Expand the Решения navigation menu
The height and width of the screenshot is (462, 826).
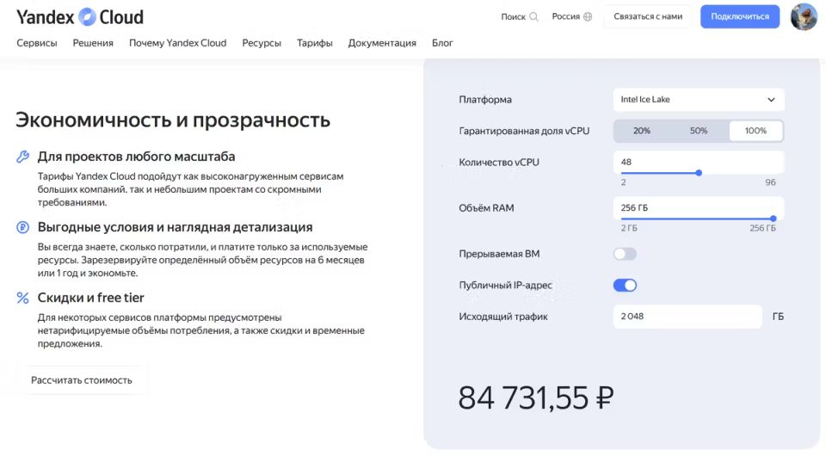point(93,43)
